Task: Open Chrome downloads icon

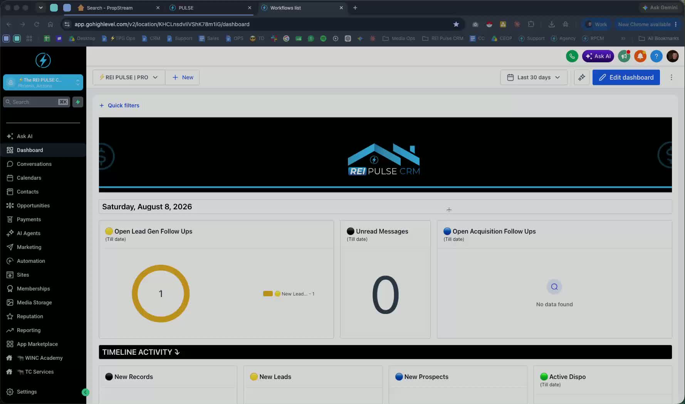Action: [x=552, y=24]
